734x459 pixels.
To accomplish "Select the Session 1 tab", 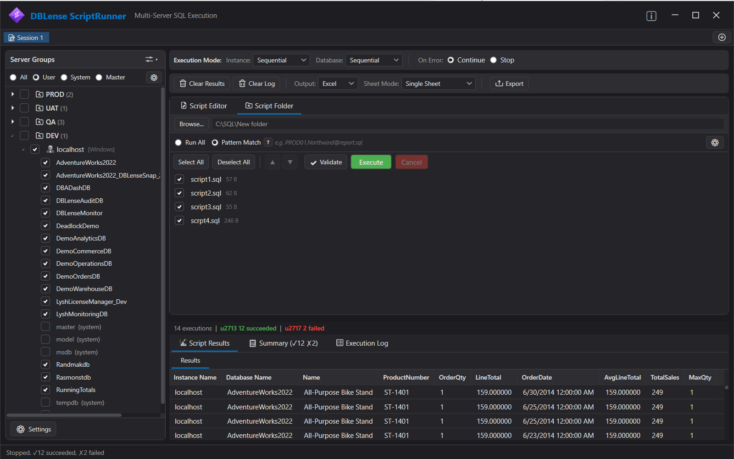I will pyautogui.click(x=26, y=38).
